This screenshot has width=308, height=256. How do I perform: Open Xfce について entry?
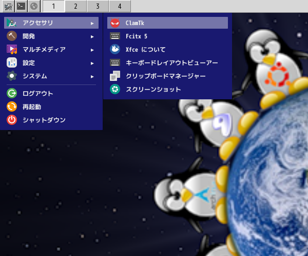point(167,49)
